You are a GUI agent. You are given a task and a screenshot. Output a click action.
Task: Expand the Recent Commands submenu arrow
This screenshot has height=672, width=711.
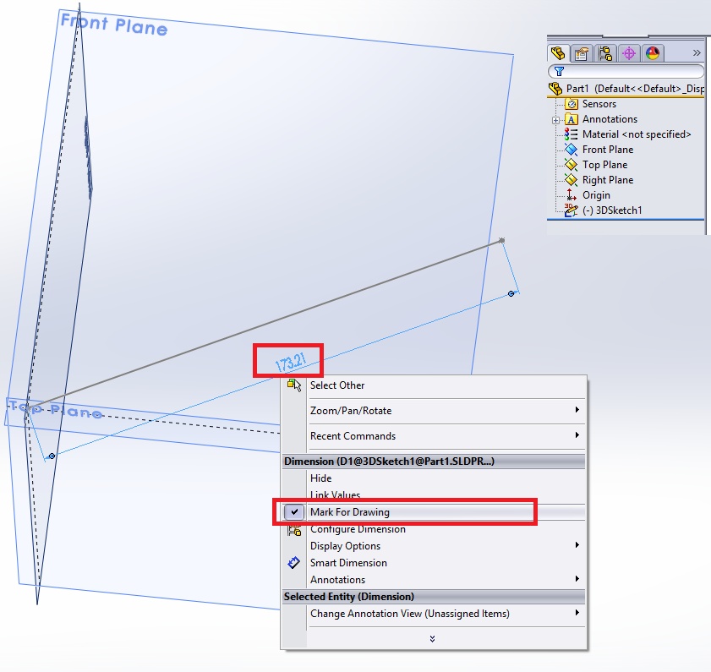pos(577,434)
